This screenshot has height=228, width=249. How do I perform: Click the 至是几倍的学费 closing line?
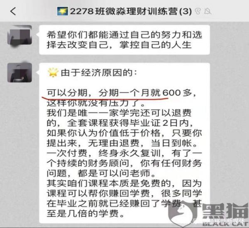click(85, 213)
